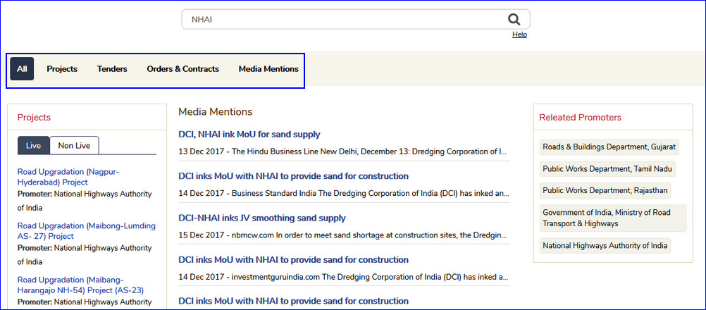Open 'DCI-NHAI inks JV smoothing sand supply' article
Viewport: 706px width, 310px height.
click(262, 218)
